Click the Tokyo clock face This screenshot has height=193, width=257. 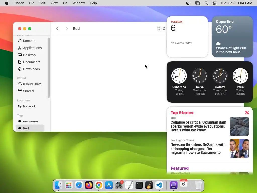point(200,76)
